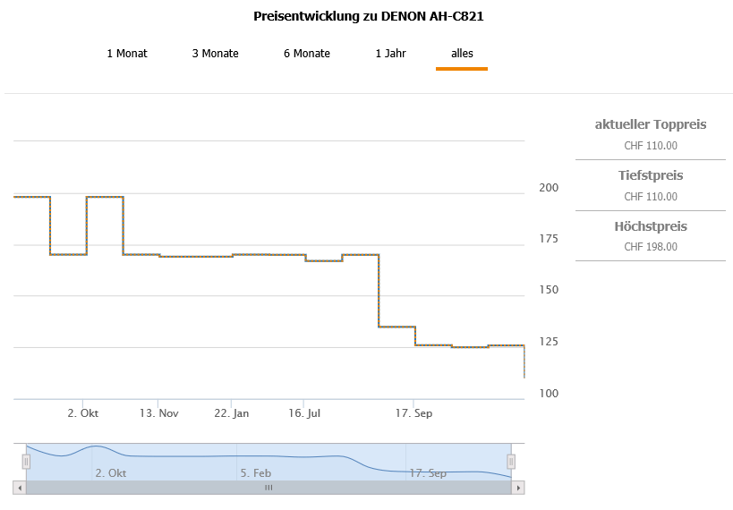Viewport: 733px width, 510px height.
Task: Click the 2. Okt label on chart x-axis
Action: pyautogui.click(x=83, y=413)
